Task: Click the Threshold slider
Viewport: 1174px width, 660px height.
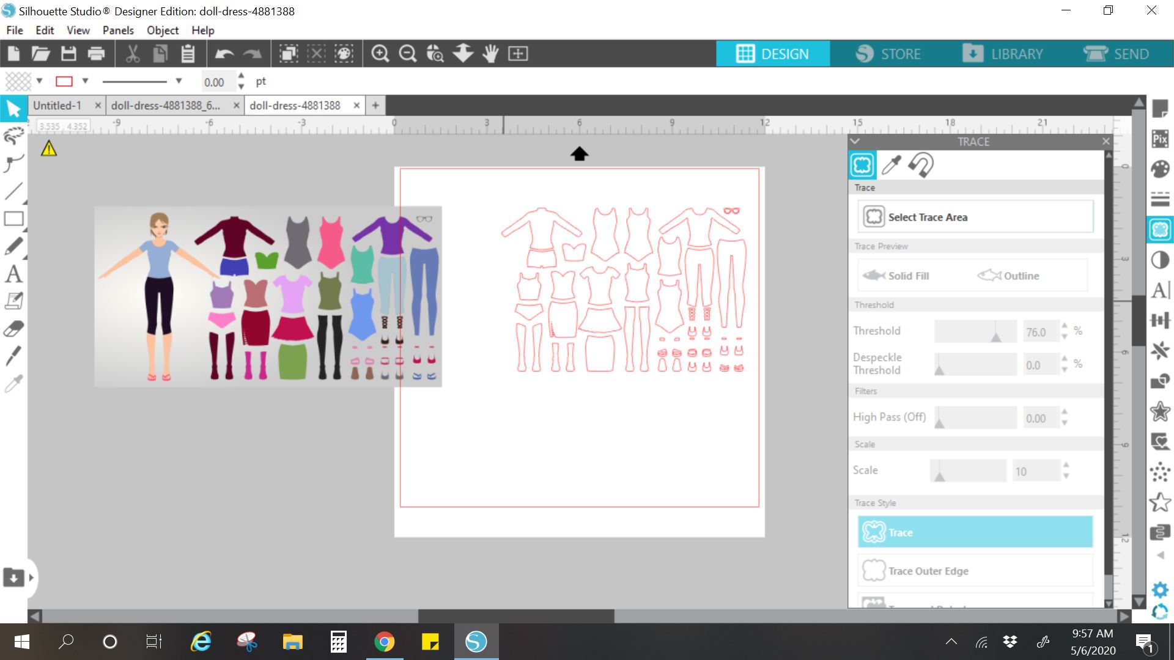Action: 975,331
